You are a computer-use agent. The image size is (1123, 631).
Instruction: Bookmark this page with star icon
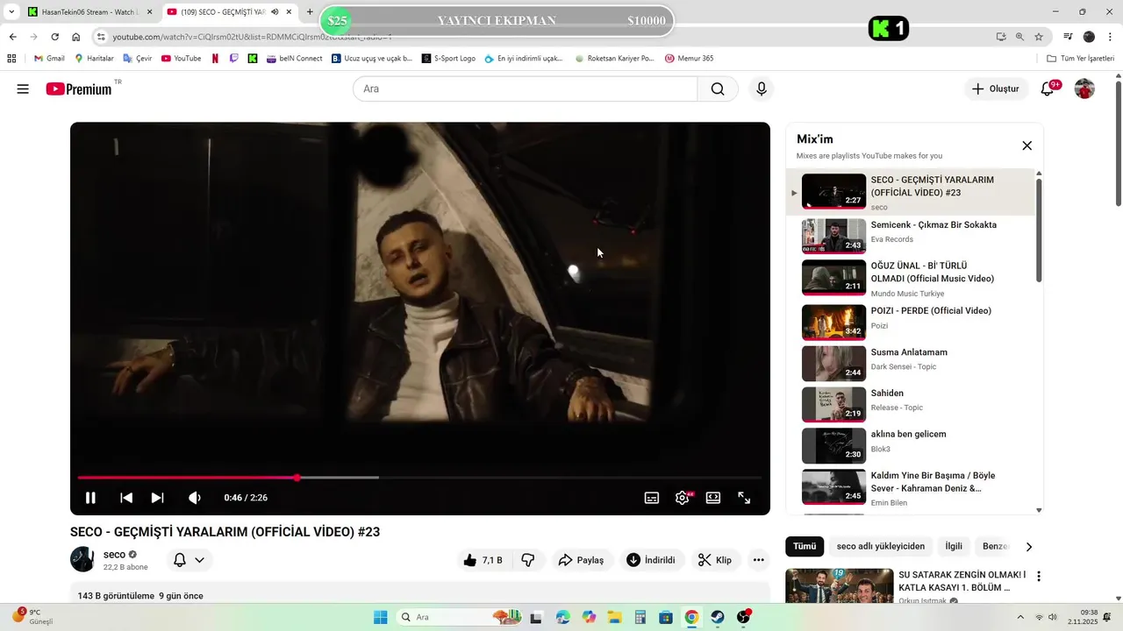coord(1039,37)
